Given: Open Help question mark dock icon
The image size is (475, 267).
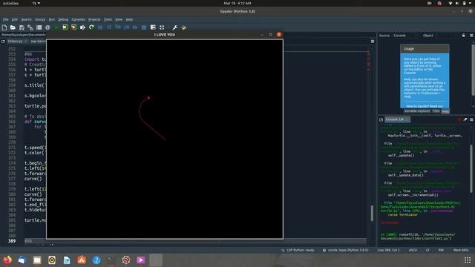Looking at the screenshot, I should tap(96, 260).
